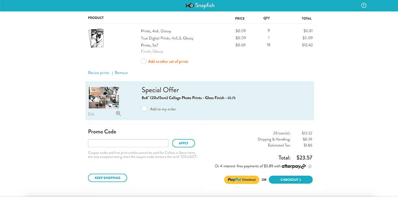This screenshot has height=197, width=398.
Task: Open the prints stack product thumbnail
Action: coord(96,38)
